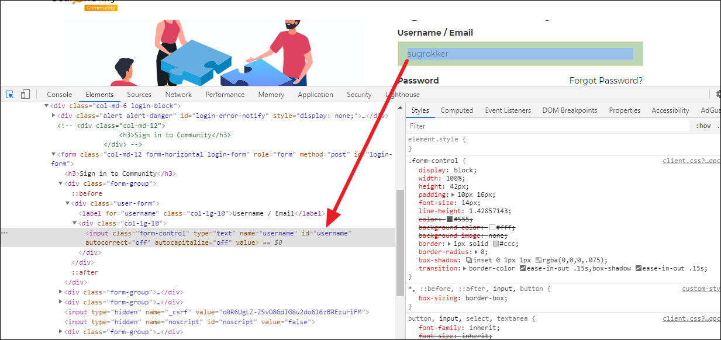Toggle the :hov element state panel
Viewport: 721px width, 340px height.
[703, 126]
